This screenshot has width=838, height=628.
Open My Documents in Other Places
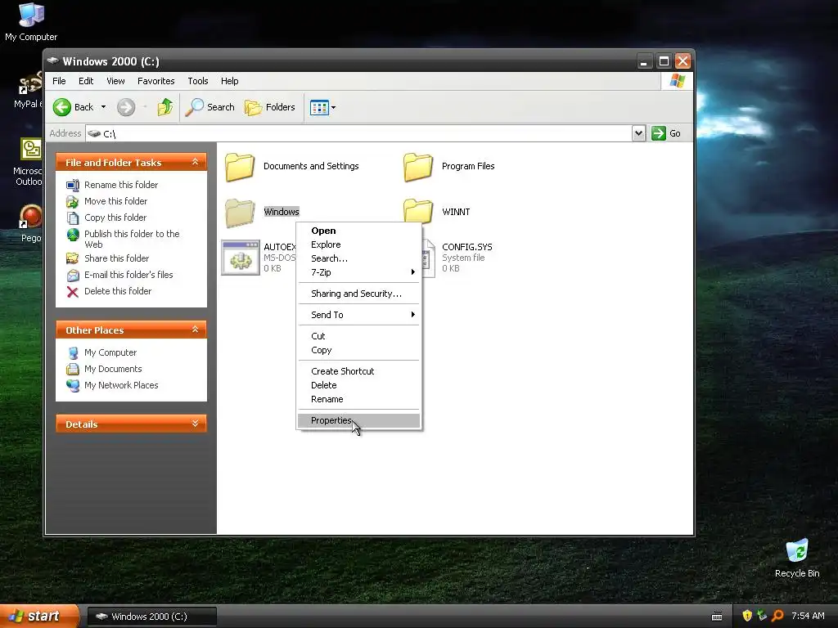click(x=113, y=369)
